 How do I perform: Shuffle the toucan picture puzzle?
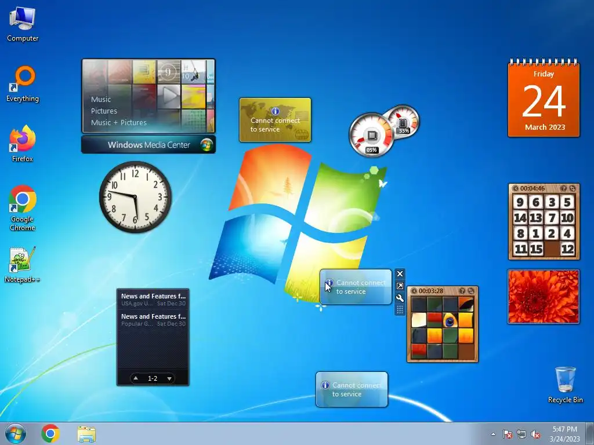point(471,291)
